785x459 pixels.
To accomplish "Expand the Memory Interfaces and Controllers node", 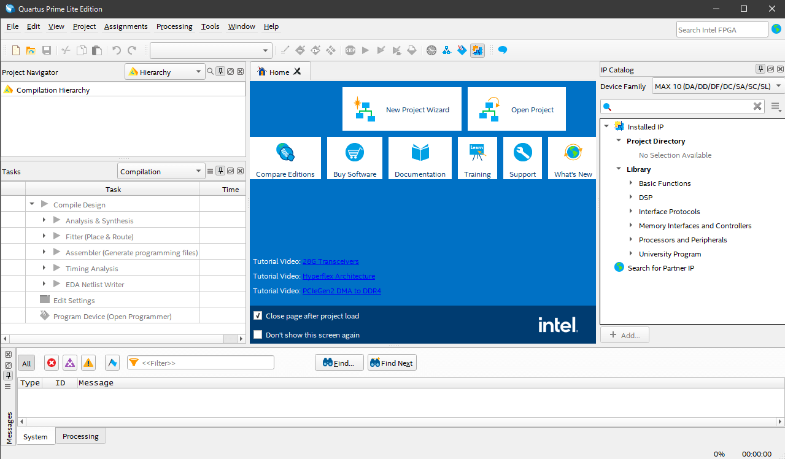I will click(631, 225).
